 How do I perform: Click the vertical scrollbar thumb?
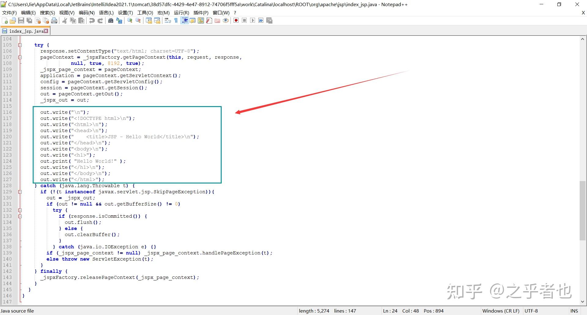coord(582,210)
